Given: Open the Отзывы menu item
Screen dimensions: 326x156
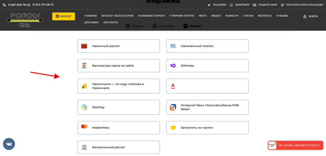Looking at the screenshot, I should [282, 16].
